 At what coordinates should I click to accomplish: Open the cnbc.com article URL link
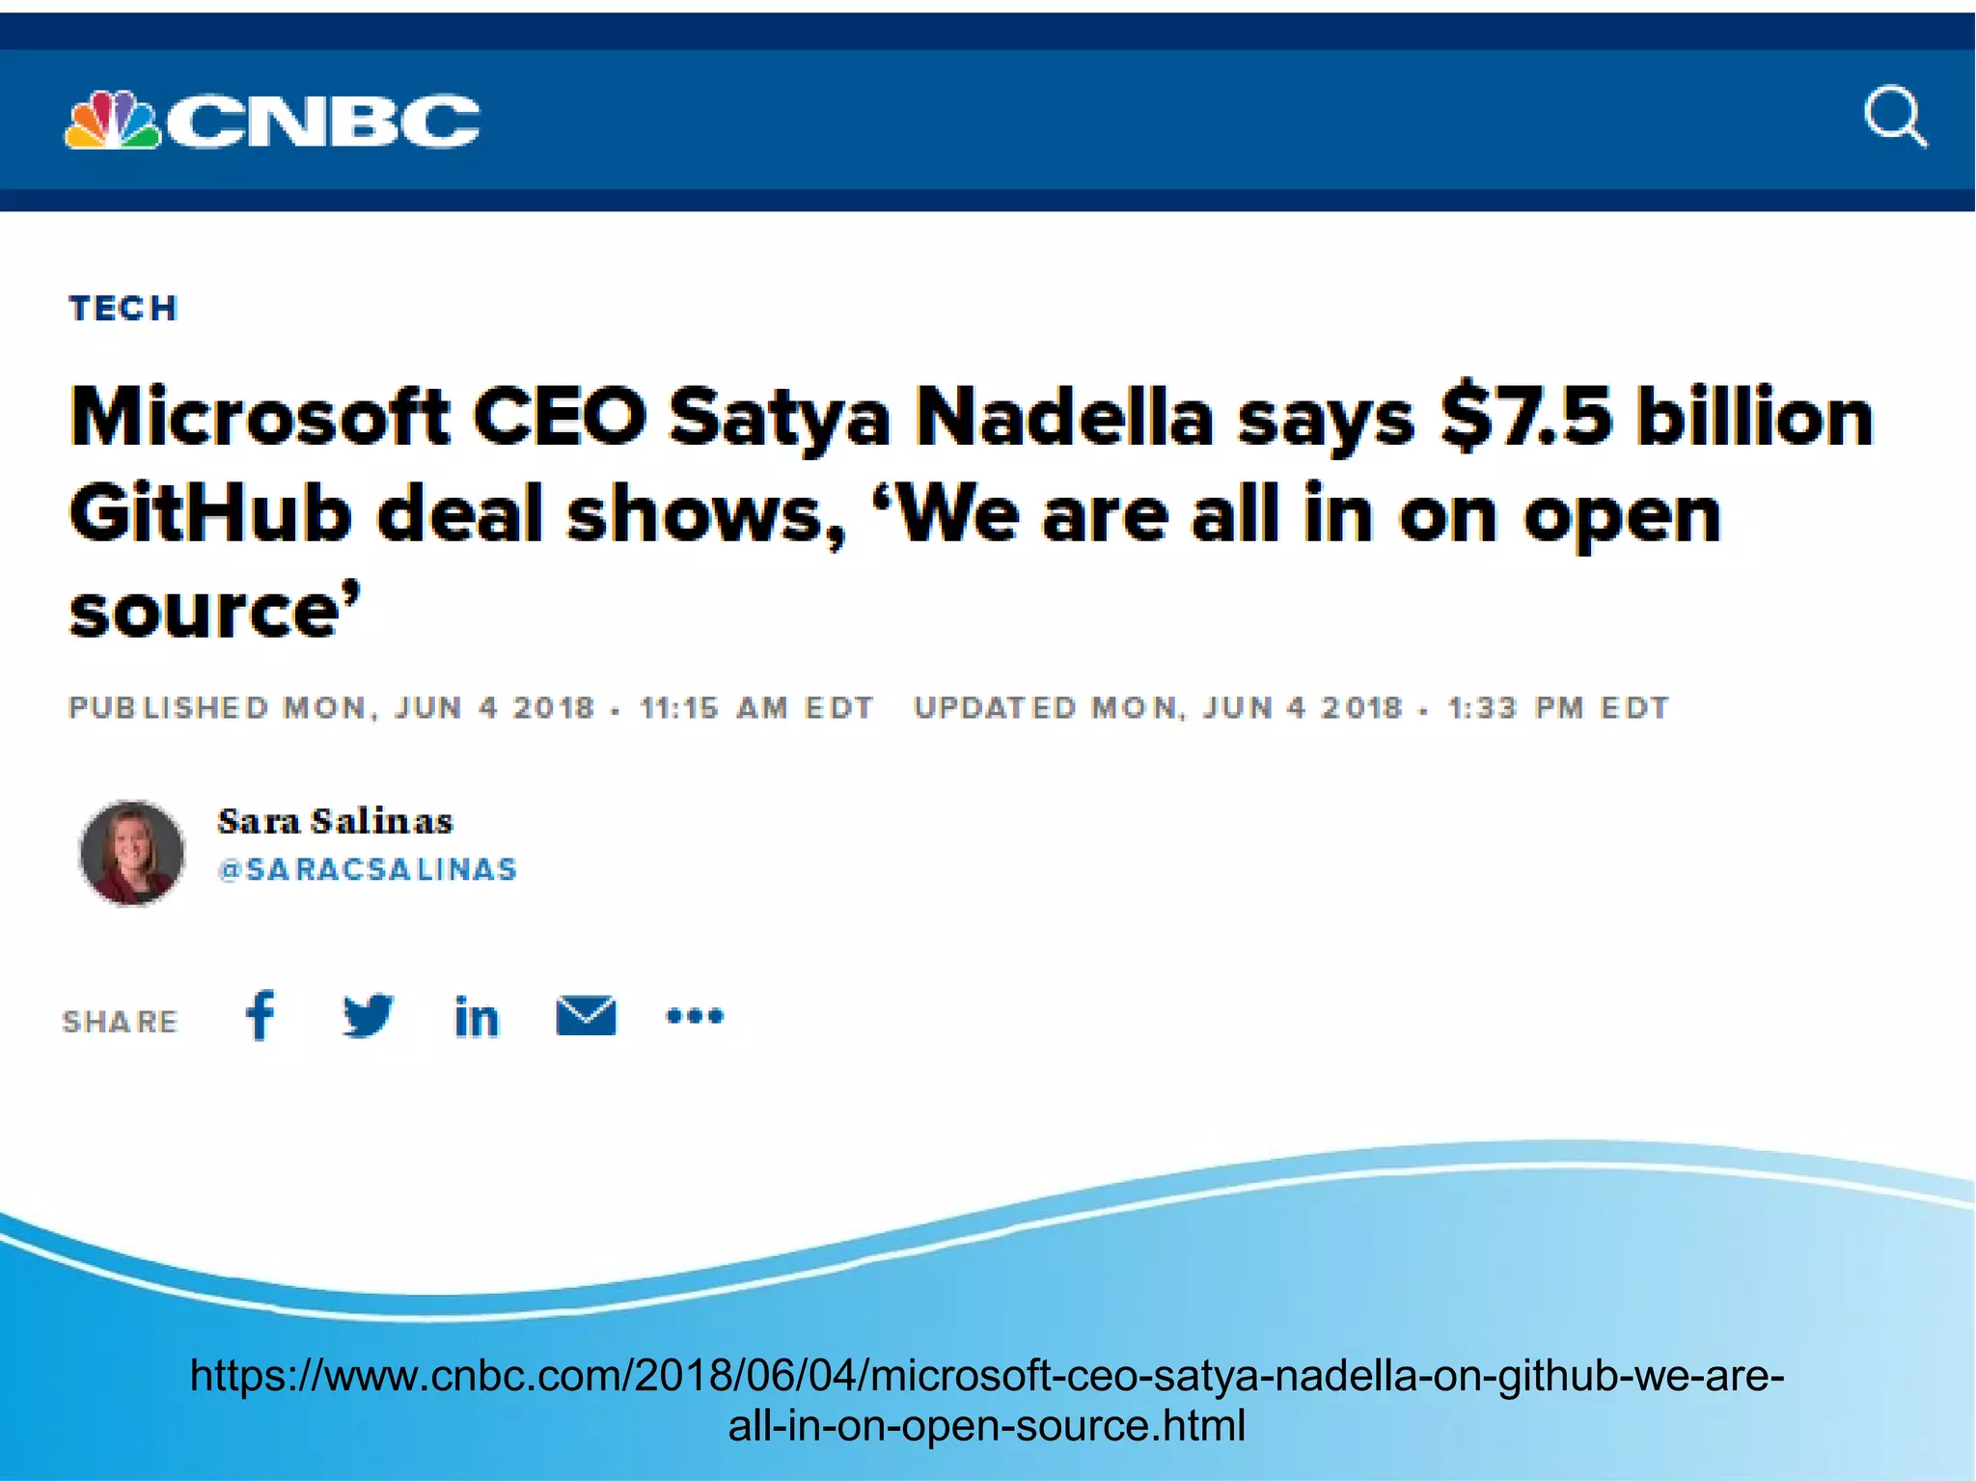(x=986, y=1400)
